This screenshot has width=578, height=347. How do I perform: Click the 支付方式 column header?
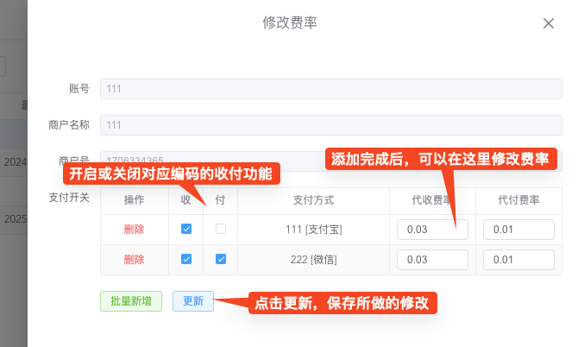click(x=313, y=200)
